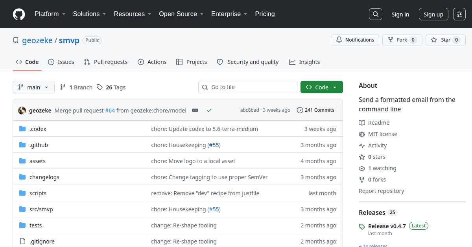Click the fork icon beside 0 forks
Viewport: 472px width, 247px height.
click(362, 180)
